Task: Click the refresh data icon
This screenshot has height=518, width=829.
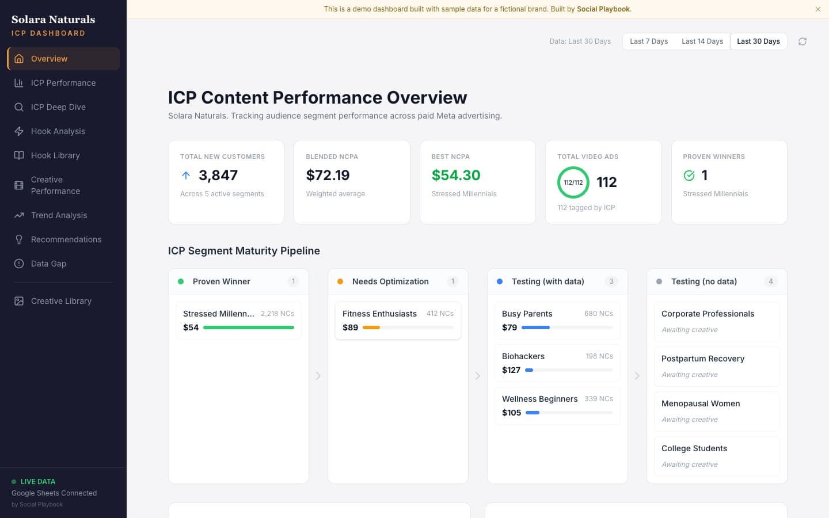Action: pyautogui.click(x=802, y=41)
